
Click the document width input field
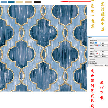coord(97,51)
